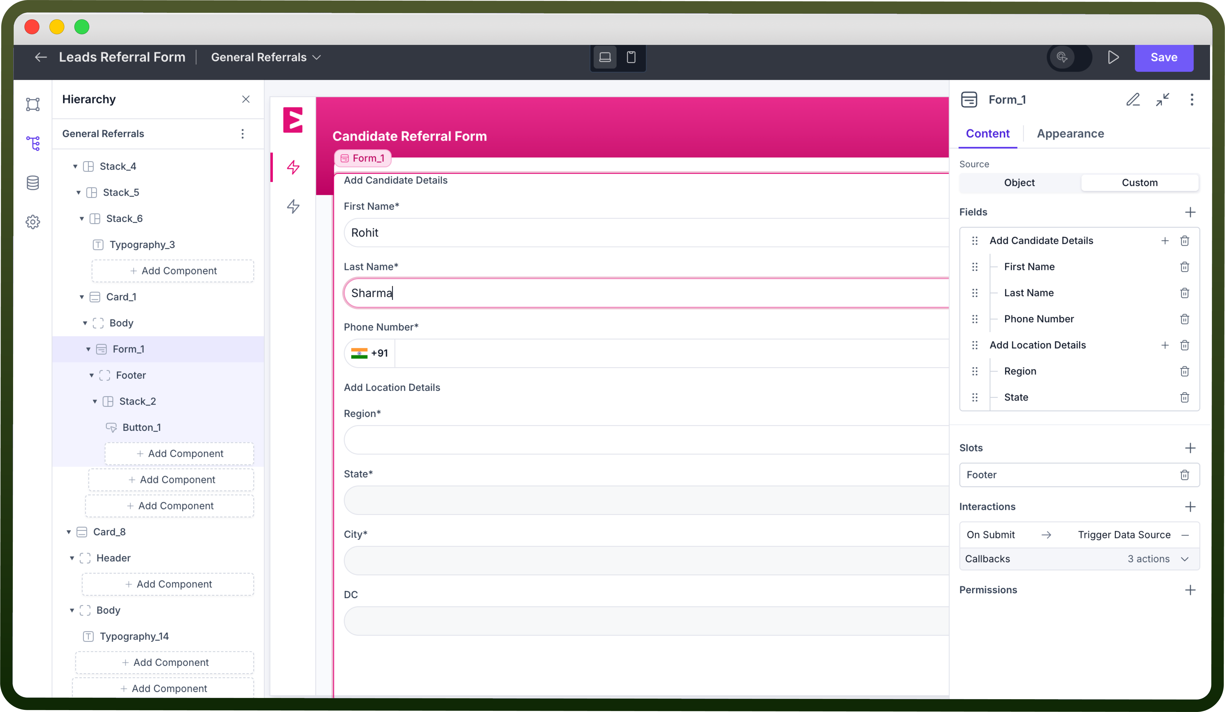Screen dimensions: 1225x712
Task: Collapse Footer node in hierarchy
Action: [x=91, y=375]
